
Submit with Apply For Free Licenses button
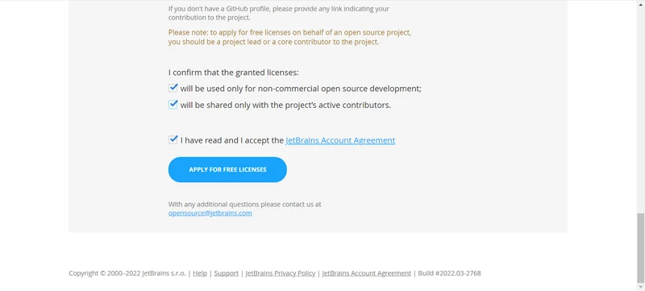coord(227,169)
